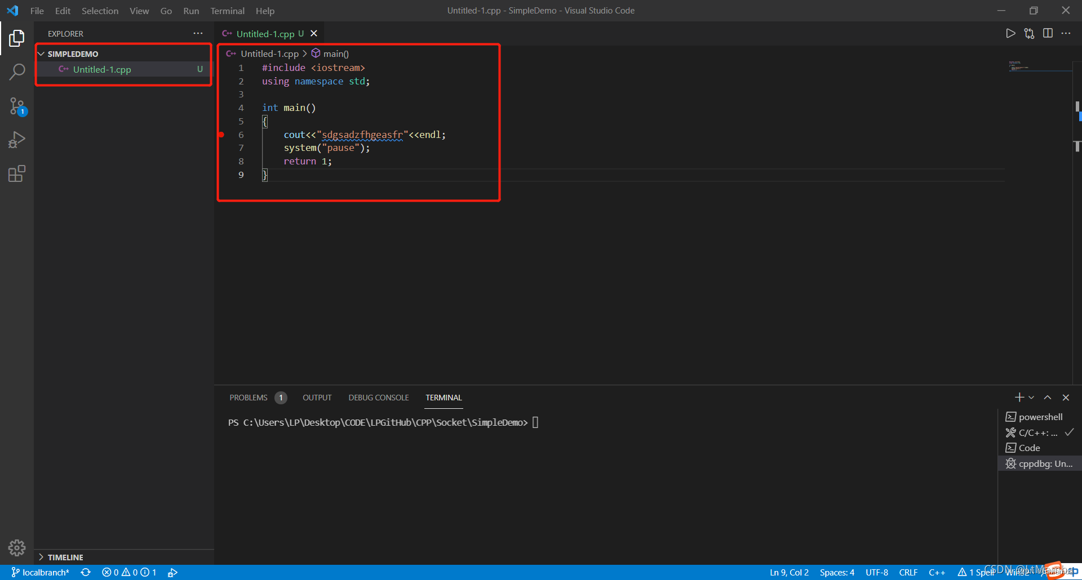Click UTF-8 encoding selector

(x=877, y=572)
